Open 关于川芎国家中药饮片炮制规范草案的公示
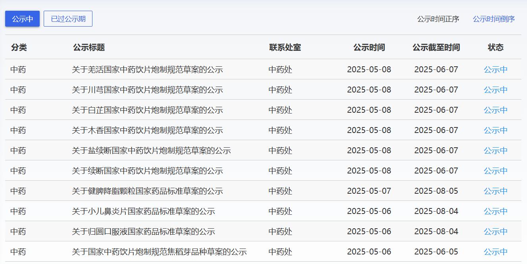 pos(147,90)
